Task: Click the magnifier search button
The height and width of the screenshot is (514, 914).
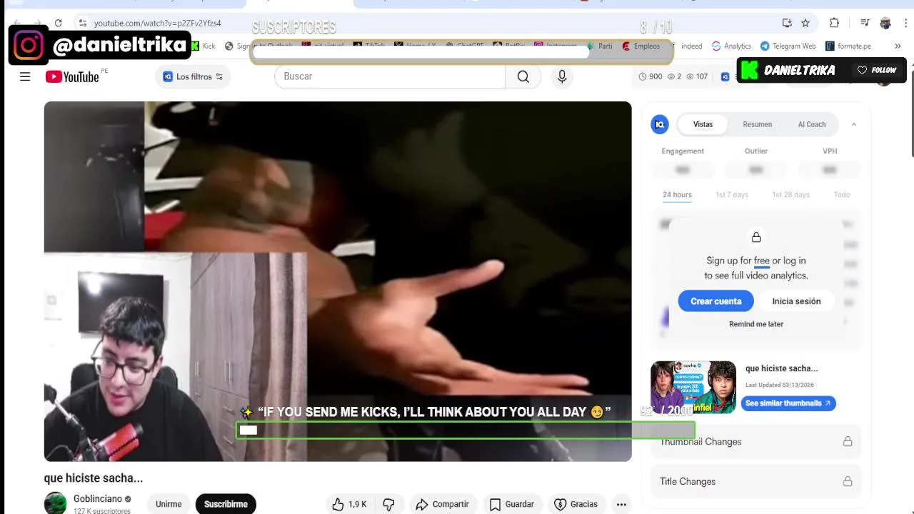Action: (523, 76)
